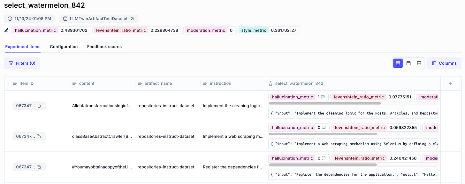This screenshot has height=184, width=465.
Task: Click 'Register the dependencies f...' instruction cell
Action: (x=233, y=167)
